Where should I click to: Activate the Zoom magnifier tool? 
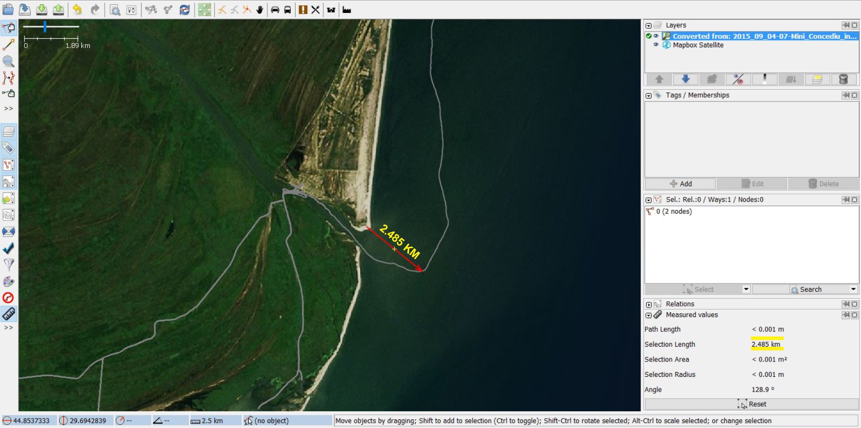point(9,61)
